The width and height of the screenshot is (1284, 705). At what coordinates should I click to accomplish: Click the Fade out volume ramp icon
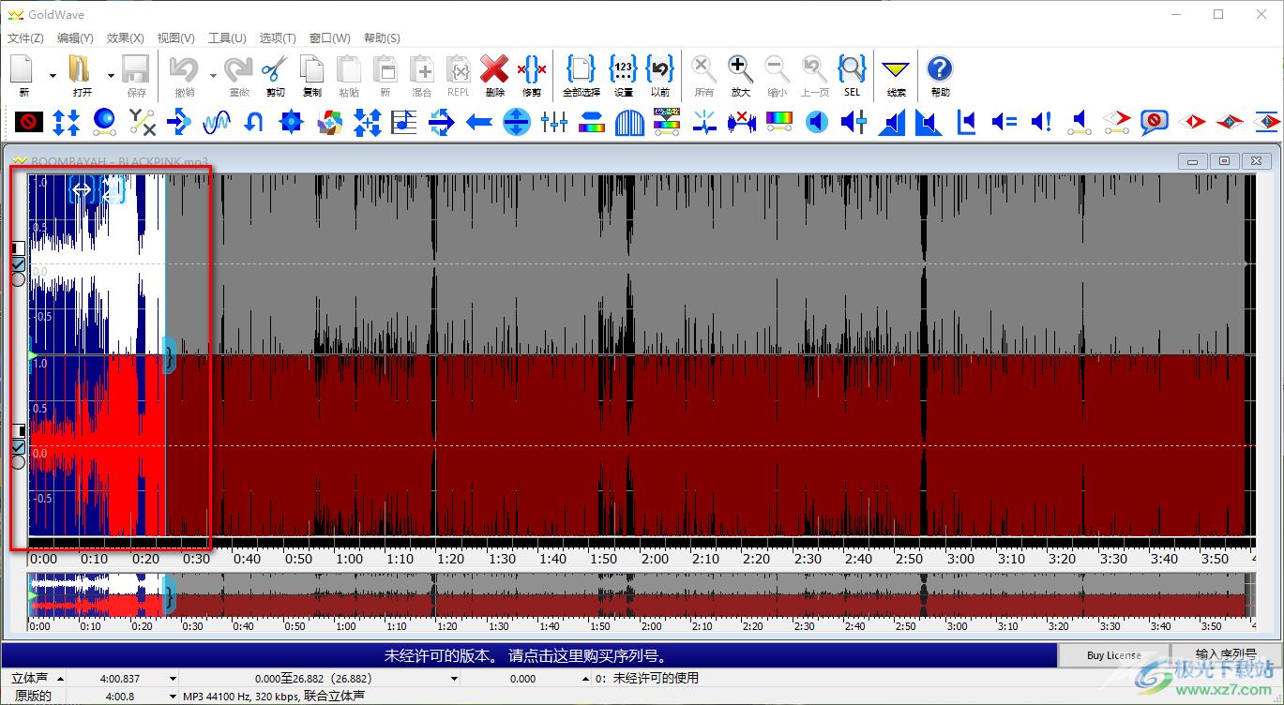(x=929, y=122)
